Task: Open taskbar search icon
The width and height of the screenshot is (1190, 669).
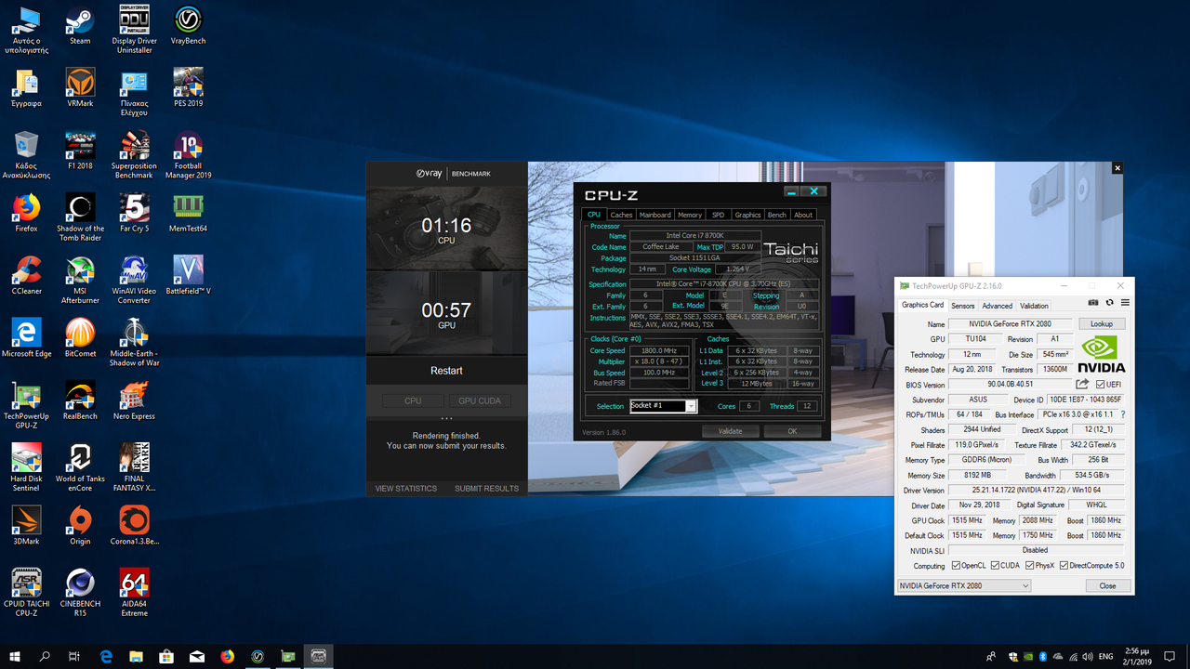Action: pyautogui.click(x=45, y=656)
